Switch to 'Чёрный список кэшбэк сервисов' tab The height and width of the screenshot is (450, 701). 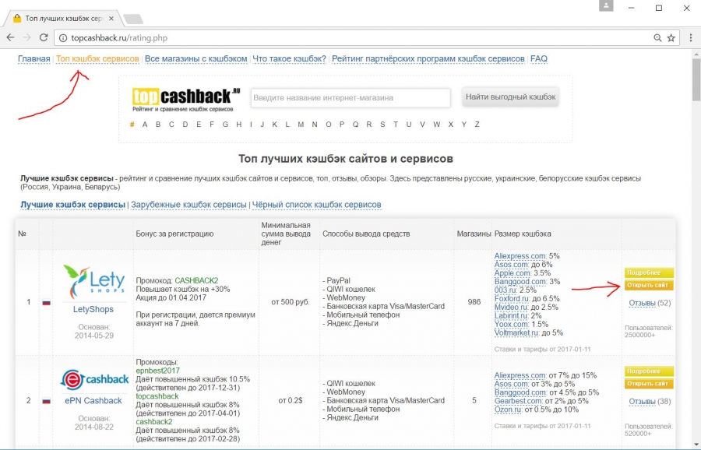316,205
